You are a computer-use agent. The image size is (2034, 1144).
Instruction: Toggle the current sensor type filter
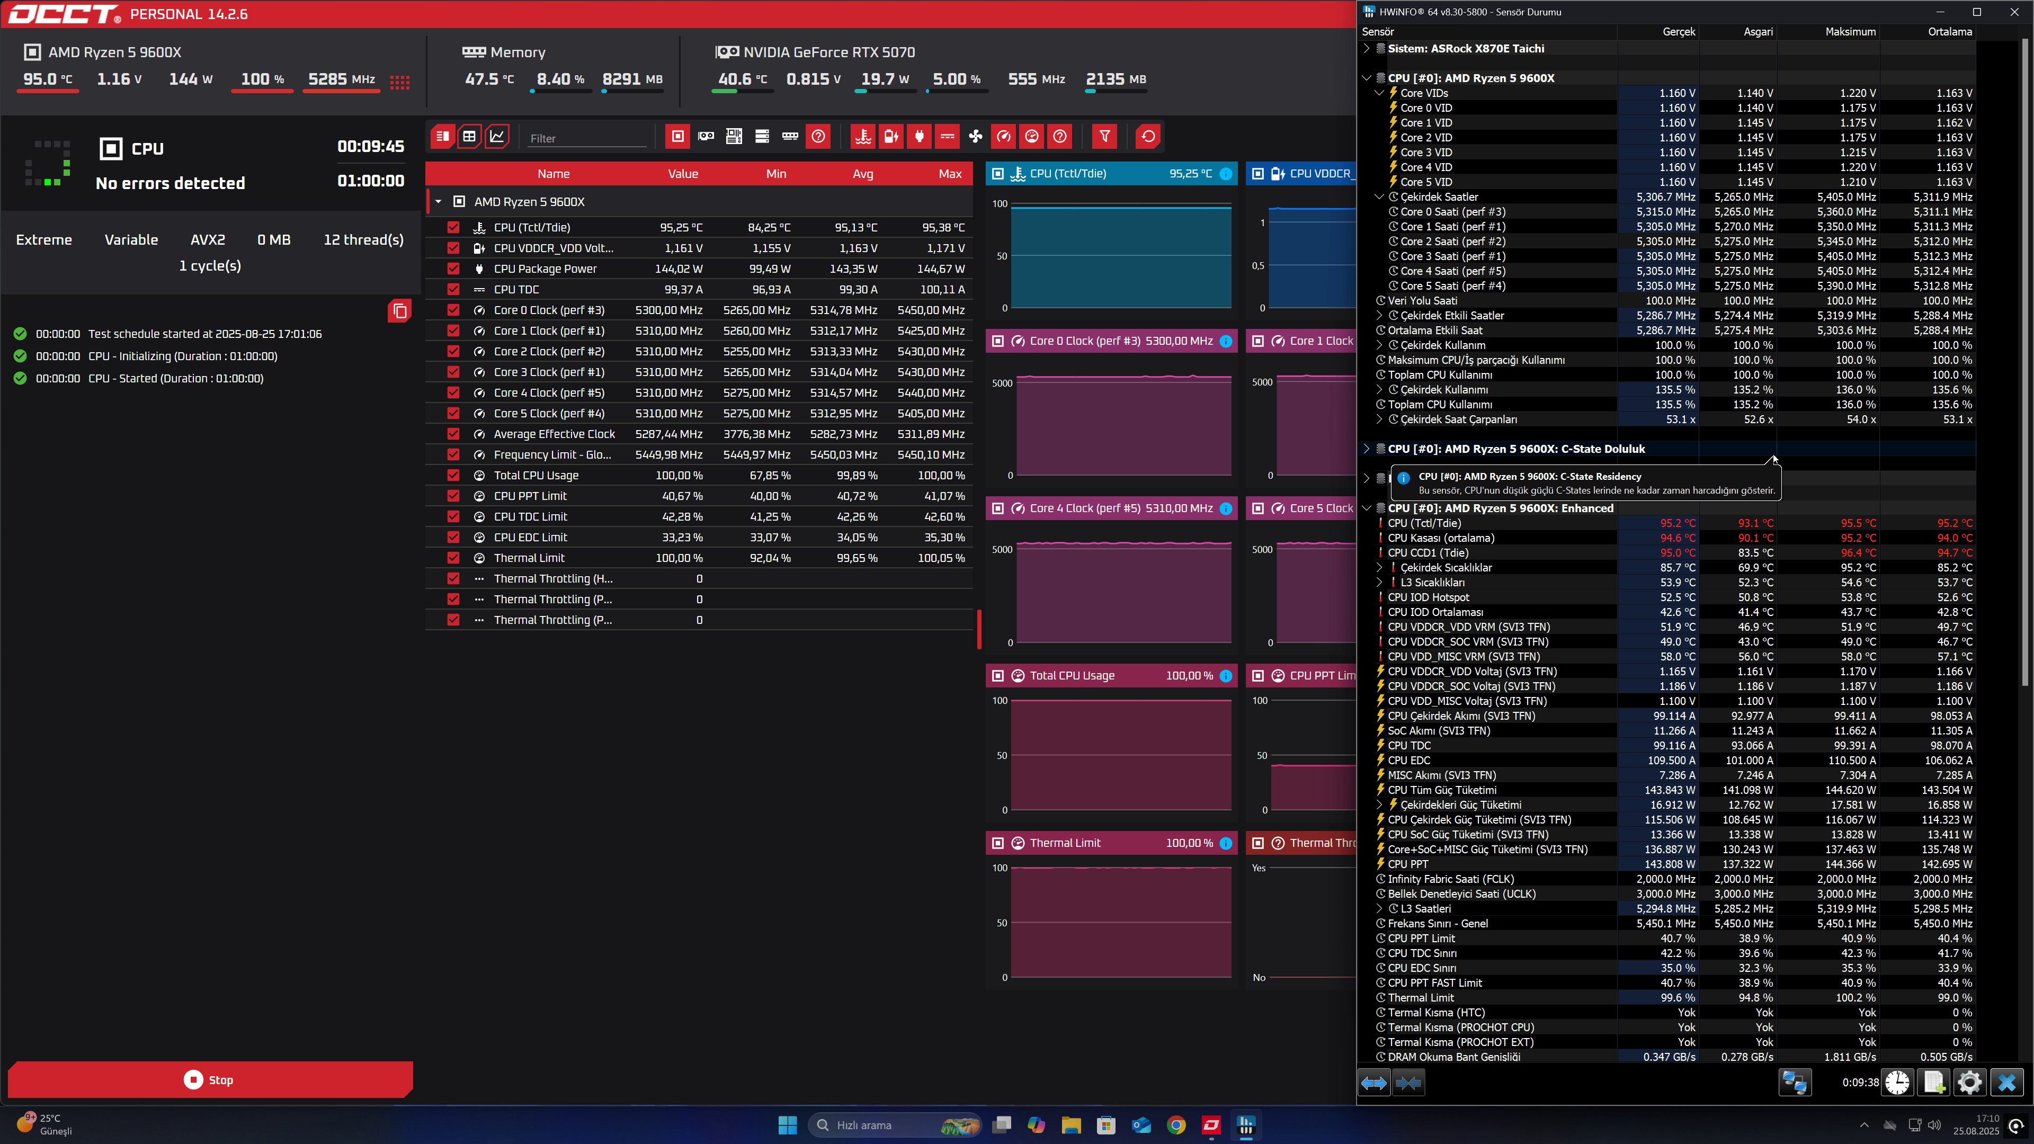[948, 137]
